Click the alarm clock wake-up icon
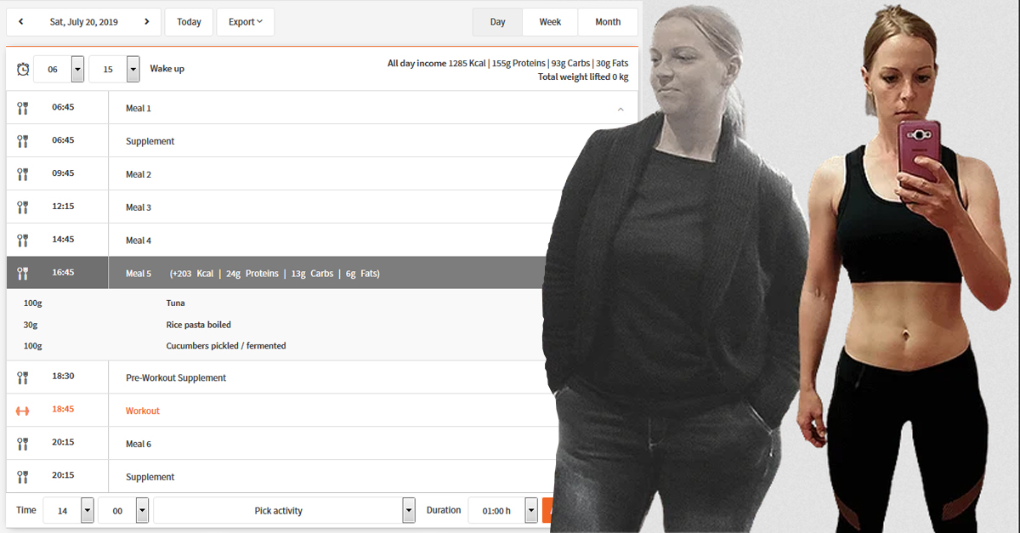 (x=23, y=69)
